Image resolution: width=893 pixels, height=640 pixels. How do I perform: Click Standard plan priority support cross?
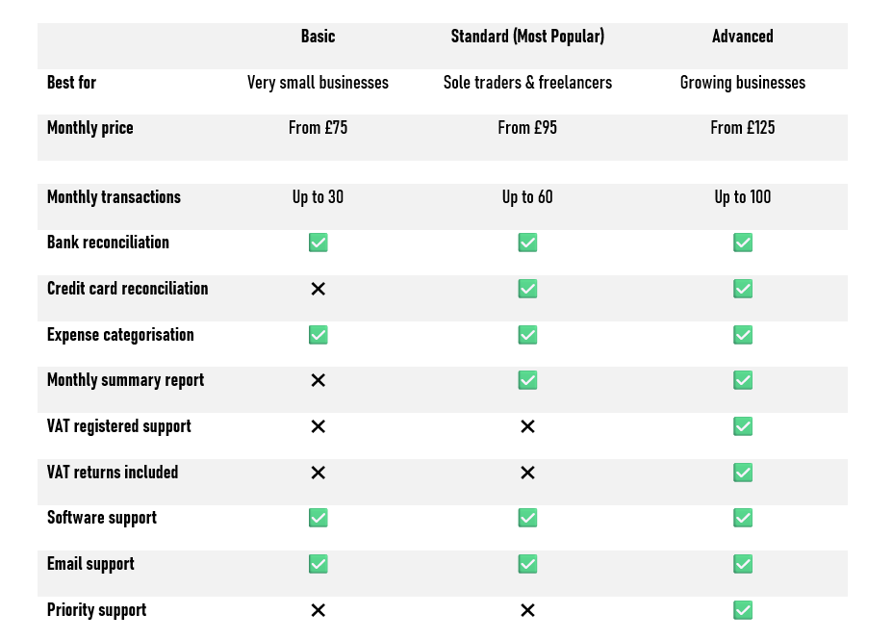click(x=527, y=610)
